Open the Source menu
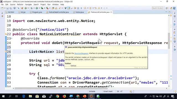Screen dimensions: 177x99 click(x=12, y=4)
